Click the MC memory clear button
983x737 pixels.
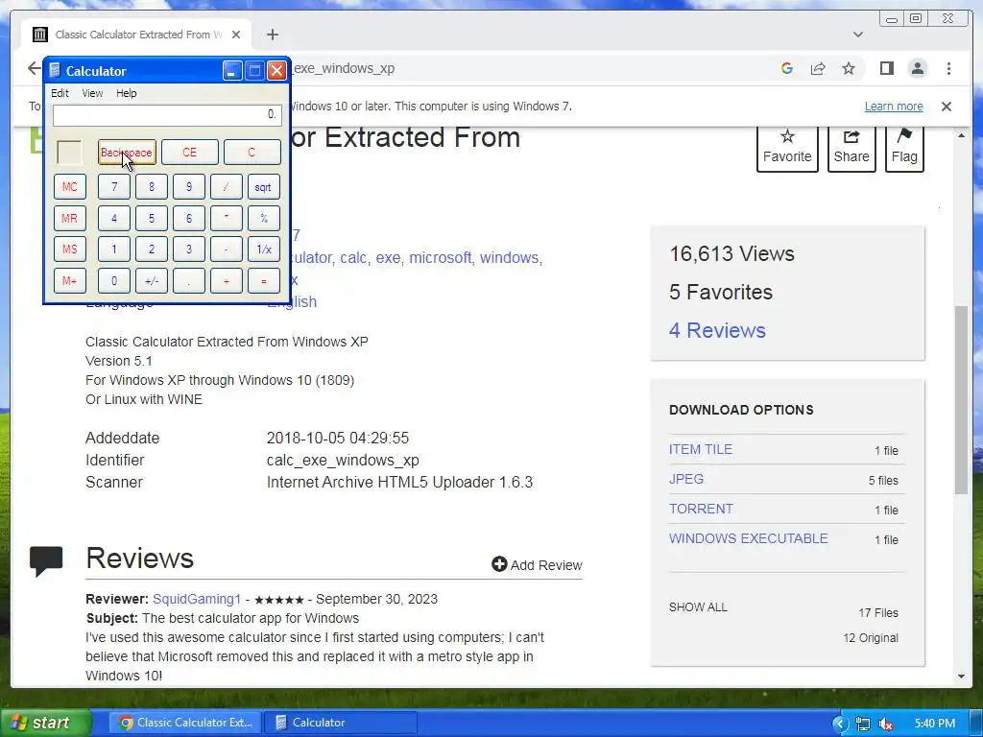click(69, 187)
